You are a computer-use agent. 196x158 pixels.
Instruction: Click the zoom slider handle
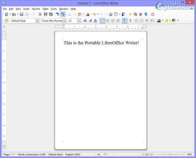[165, 154]
